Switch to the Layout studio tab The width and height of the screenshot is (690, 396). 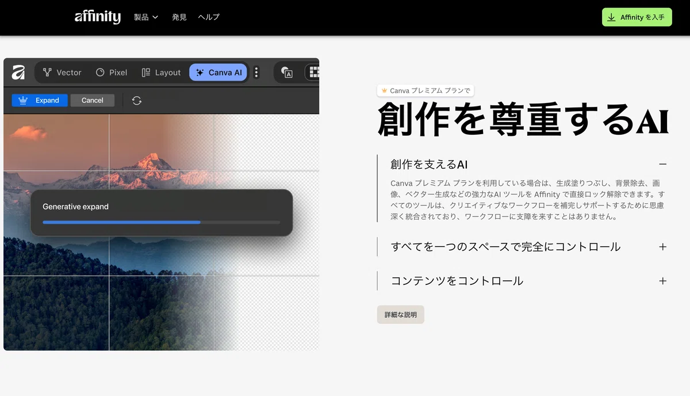point(161,73)
